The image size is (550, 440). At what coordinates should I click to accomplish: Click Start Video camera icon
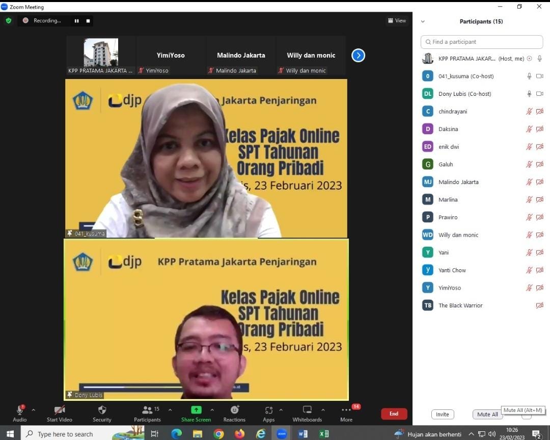coord(59,410)
